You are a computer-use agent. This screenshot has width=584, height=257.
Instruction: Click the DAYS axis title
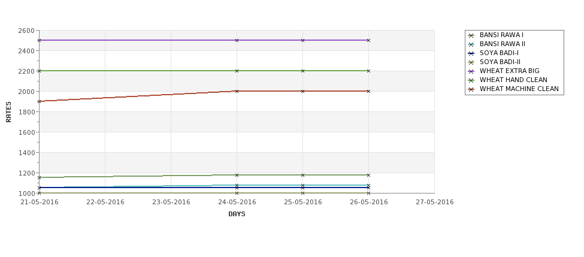tap(237, 214)
